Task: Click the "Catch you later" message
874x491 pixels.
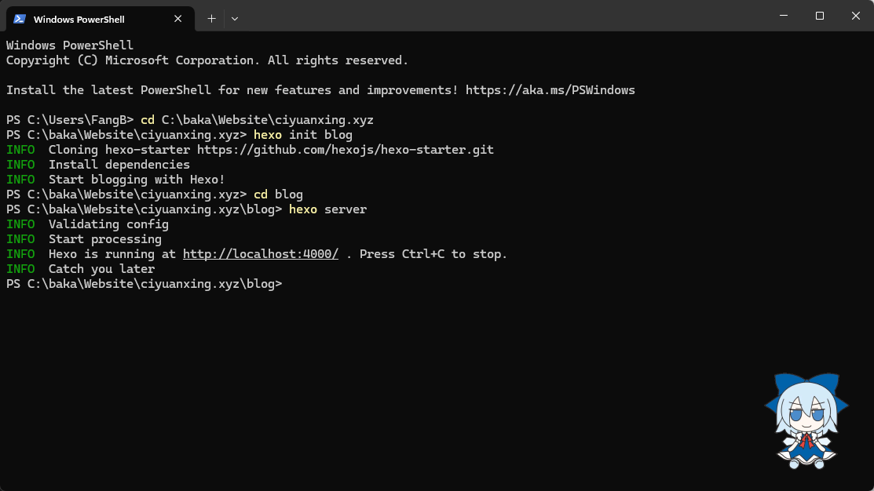Action: 101,269
